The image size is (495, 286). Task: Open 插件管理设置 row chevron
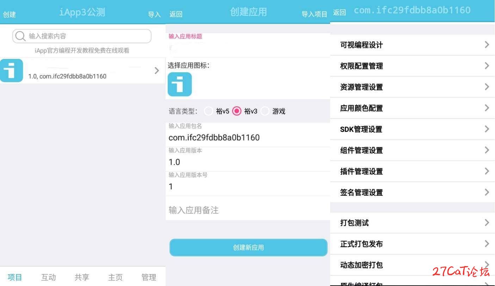[x=487, y=171]
